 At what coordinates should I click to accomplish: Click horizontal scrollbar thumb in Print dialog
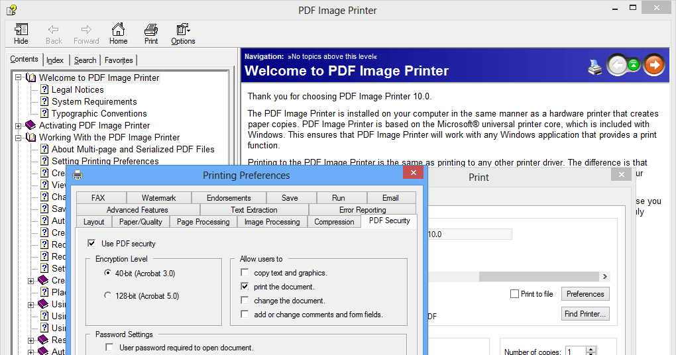(x=539, y=276)
